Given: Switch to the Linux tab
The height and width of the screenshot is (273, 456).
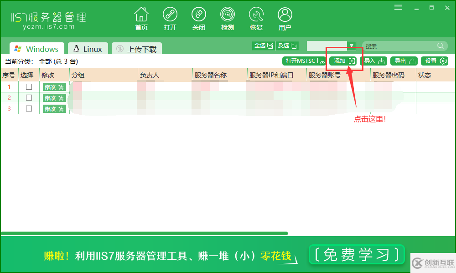Looking at the screenshot, I should click(88, 48).
